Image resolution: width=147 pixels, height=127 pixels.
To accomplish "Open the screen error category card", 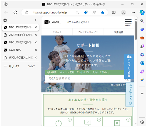I will click(x=88, y=121).
